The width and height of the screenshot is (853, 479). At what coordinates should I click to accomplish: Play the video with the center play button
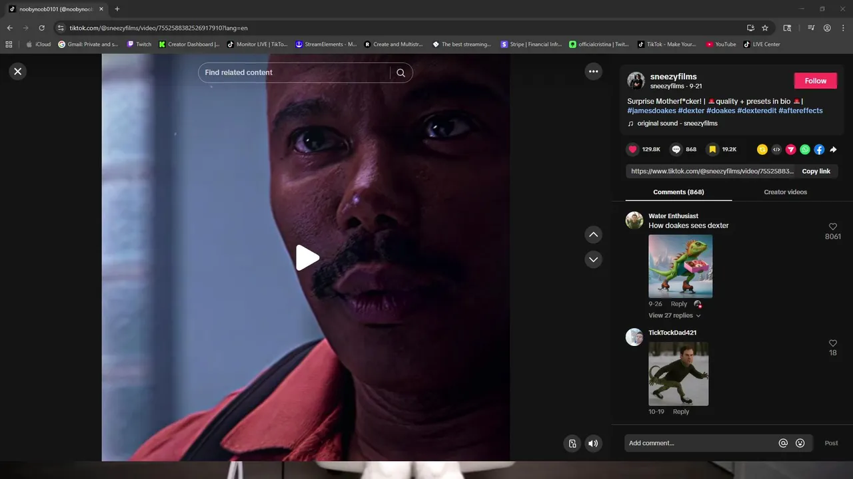coord(307,257)
